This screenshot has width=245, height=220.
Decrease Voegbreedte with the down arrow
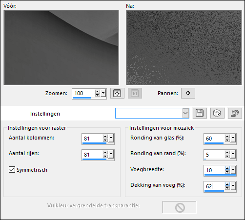227,172
